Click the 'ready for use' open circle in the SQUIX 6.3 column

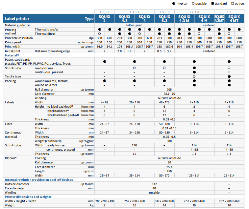coord(164,68)
